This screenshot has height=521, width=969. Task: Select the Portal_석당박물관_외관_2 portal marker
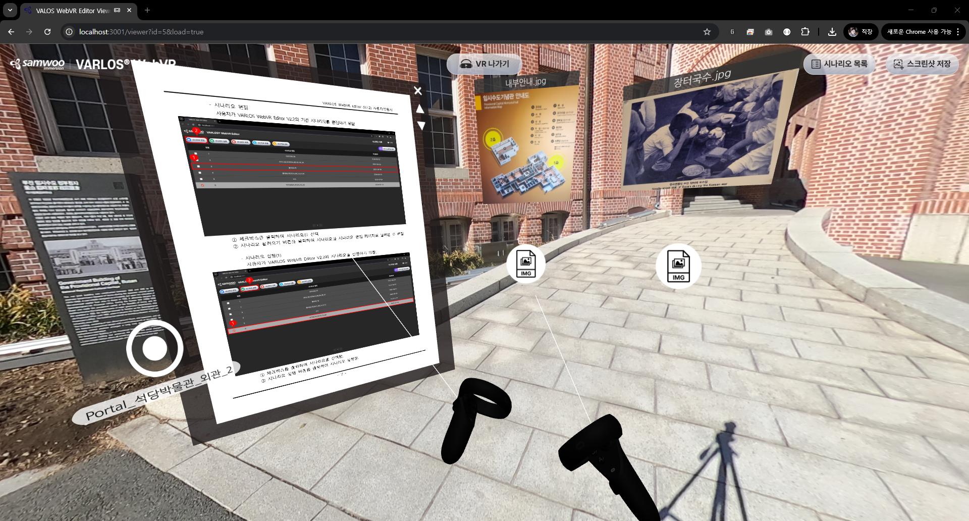point(155,348)
